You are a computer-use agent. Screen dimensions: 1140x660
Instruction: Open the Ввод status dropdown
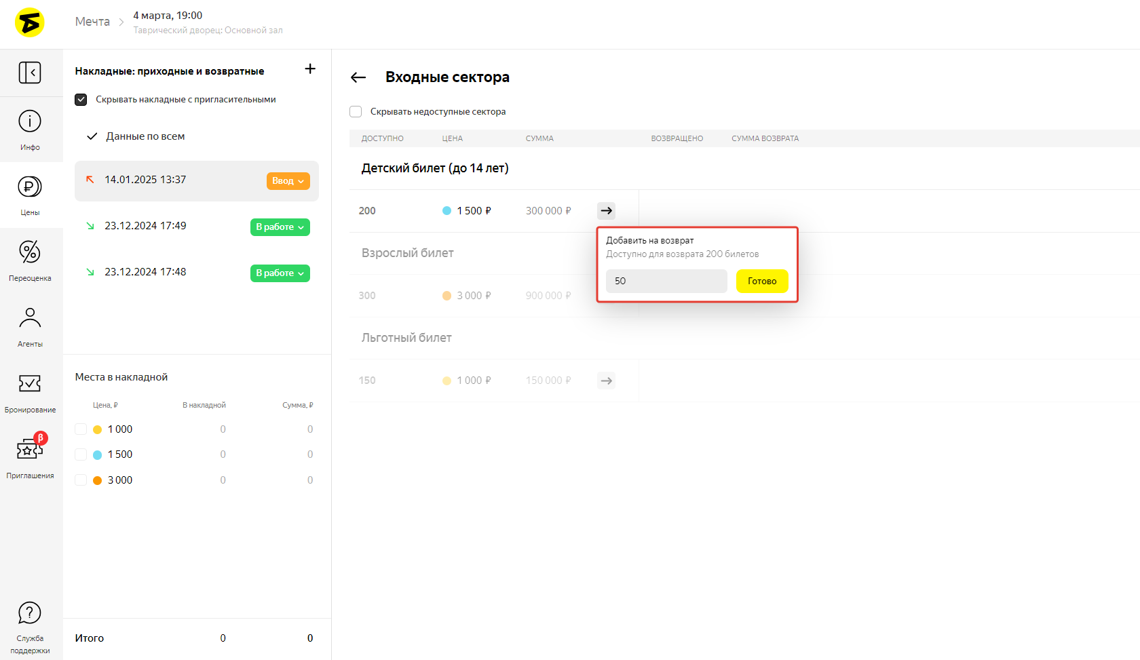coord(288,181)
